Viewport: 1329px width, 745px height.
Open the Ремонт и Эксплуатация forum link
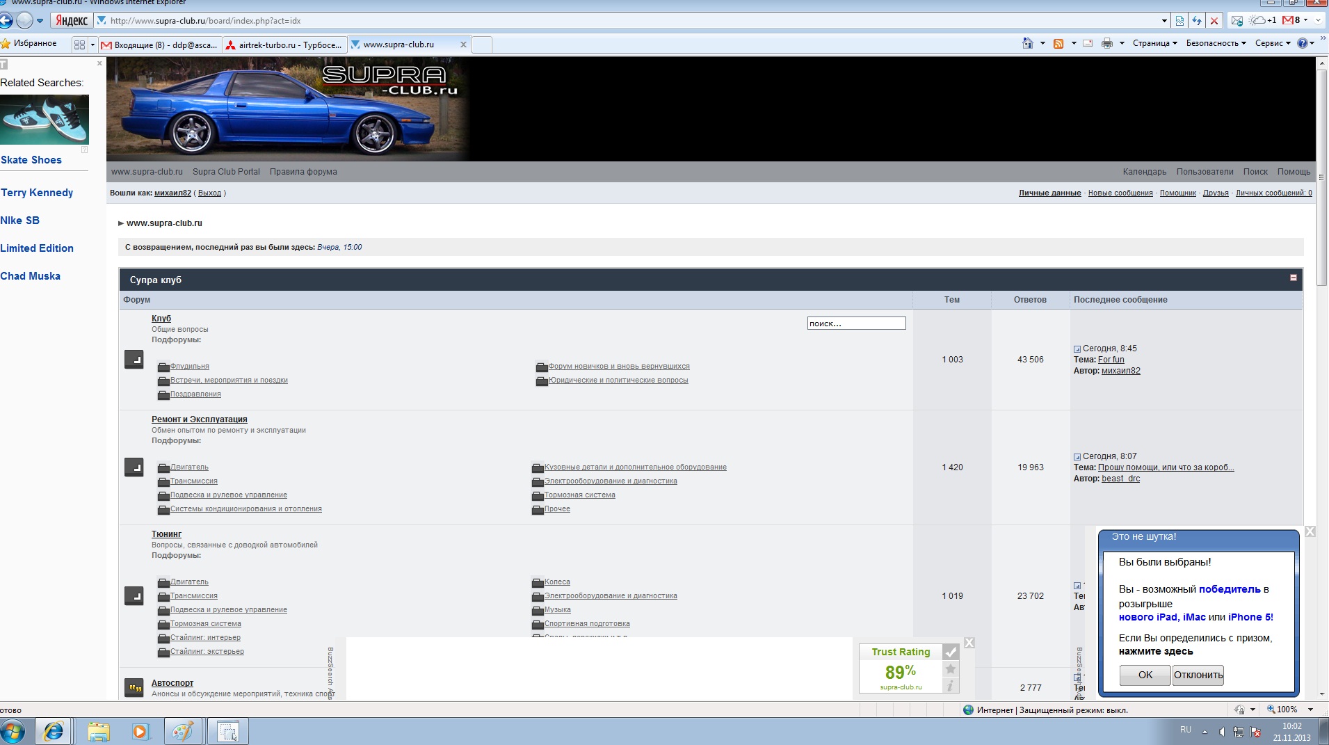pyautogui.click(x=200, y=419)
